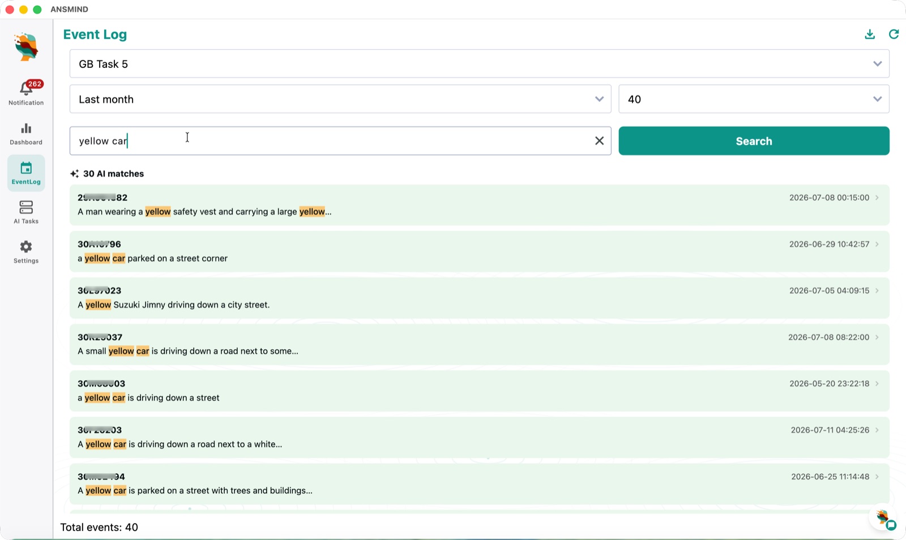Open the yellow safety vest event
The image size is (906, 540).
tap(479, 205)
